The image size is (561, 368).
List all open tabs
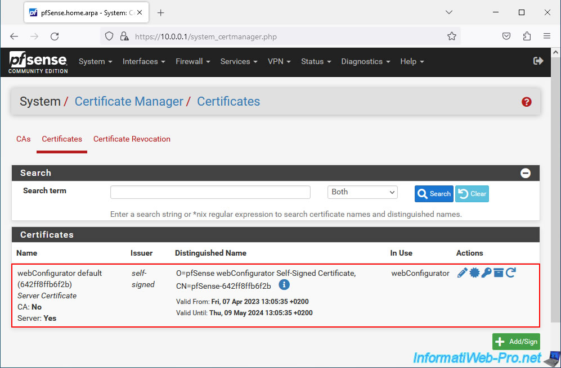click(449, 12)
